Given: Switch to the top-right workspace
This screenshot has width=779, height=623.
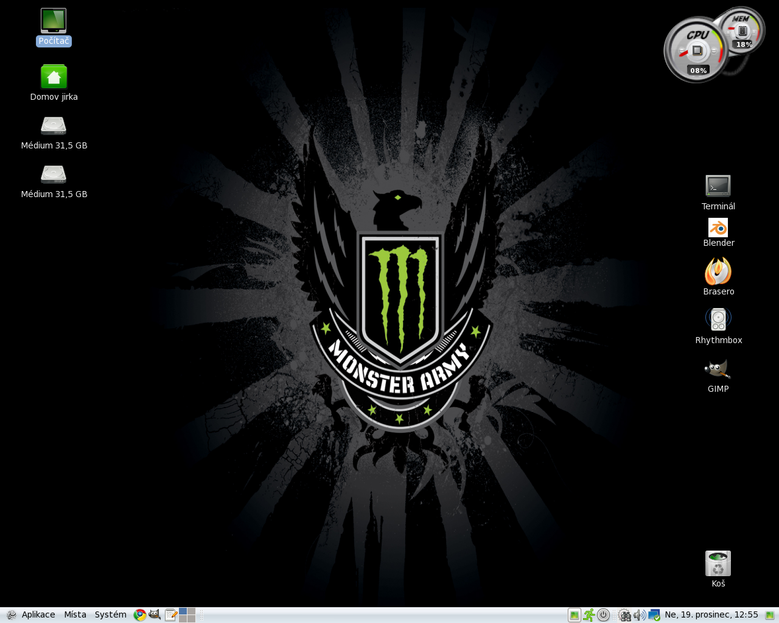Looking at the screenshot, I should click(191, 611).
